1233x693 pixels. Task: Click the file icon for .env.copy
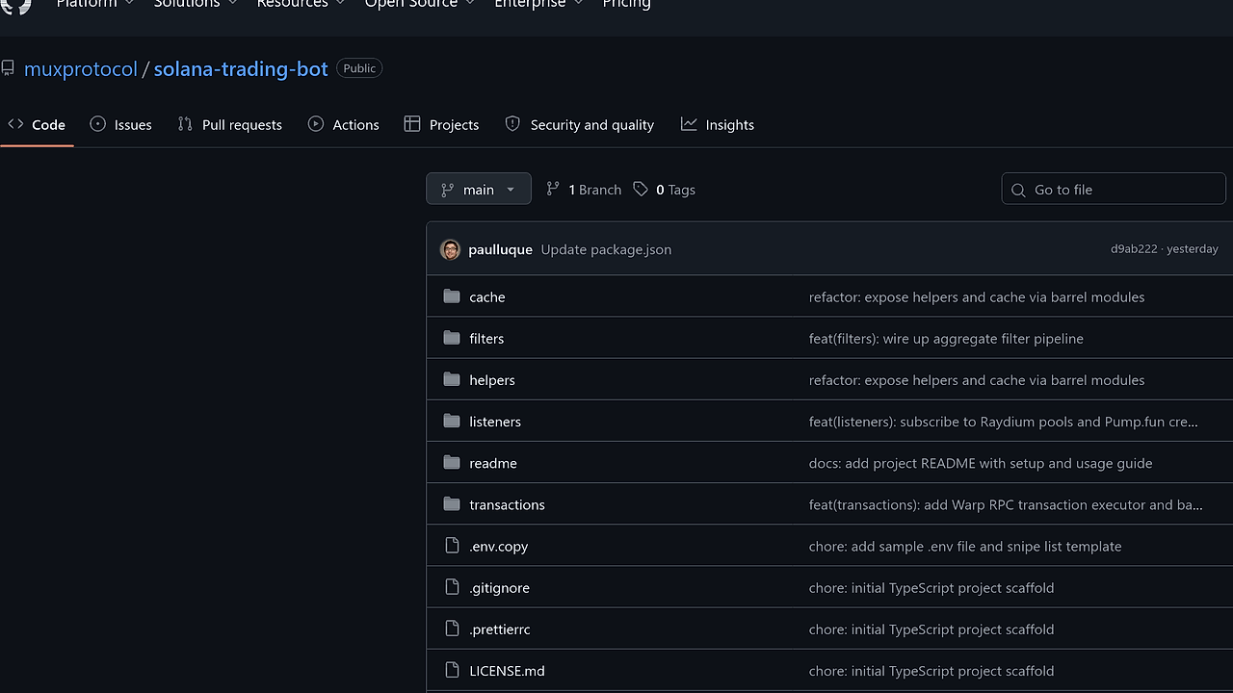[452, 546]
